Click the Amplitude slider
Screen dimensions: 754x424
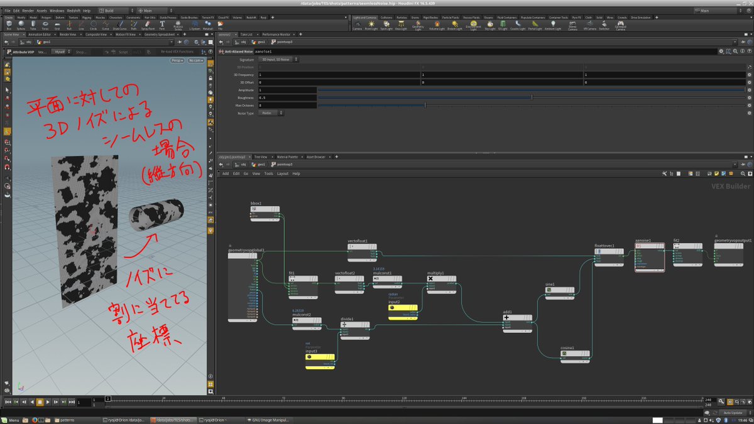532,90
